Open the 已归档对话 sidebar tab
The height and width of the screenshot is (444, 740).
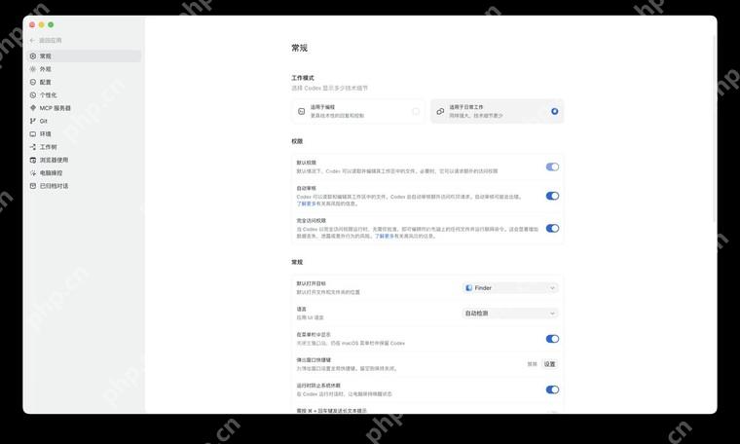(84, 186)
